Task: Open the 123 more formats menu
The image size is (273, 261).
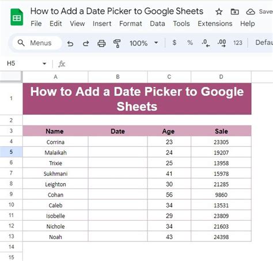Action: click(x=238, y=43)
